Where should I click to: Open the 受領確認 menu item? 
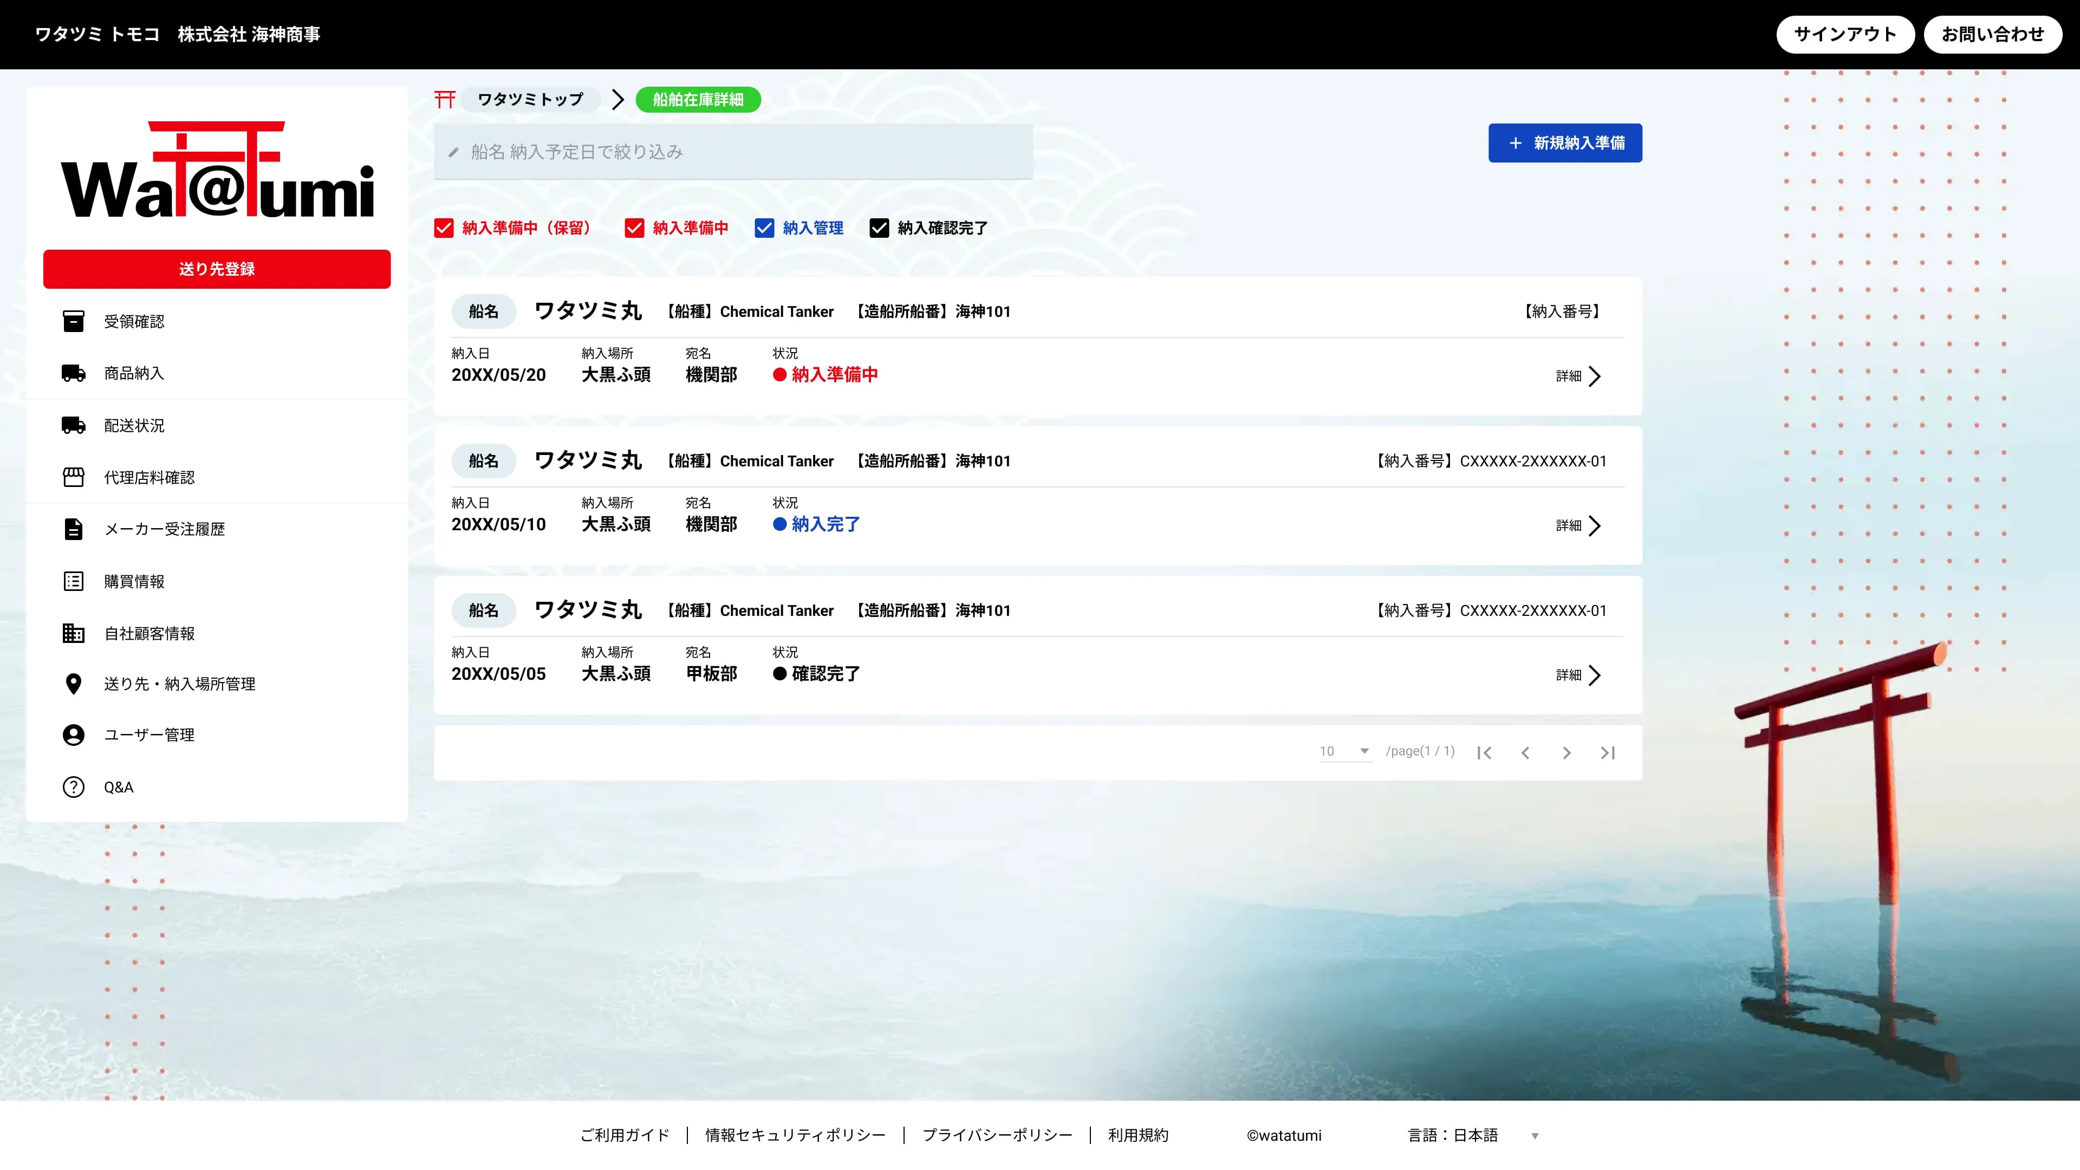[217, 321]
